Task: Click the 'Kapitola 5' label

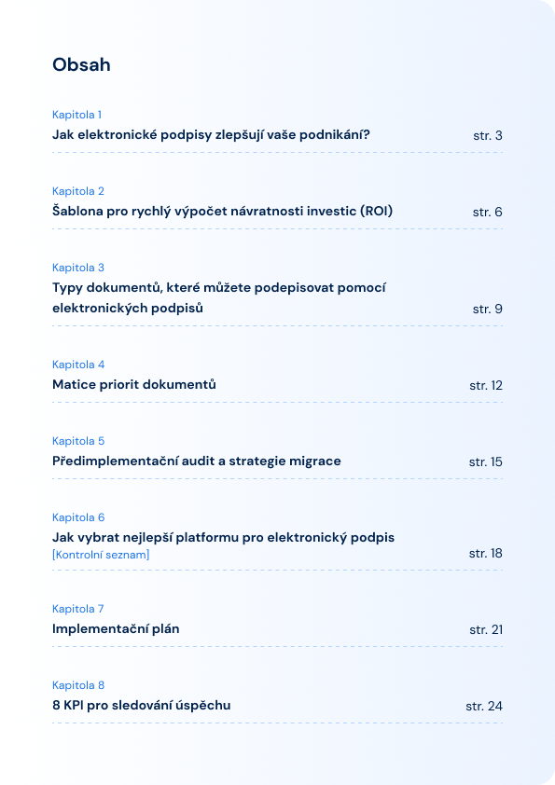Action: (78, 441)
